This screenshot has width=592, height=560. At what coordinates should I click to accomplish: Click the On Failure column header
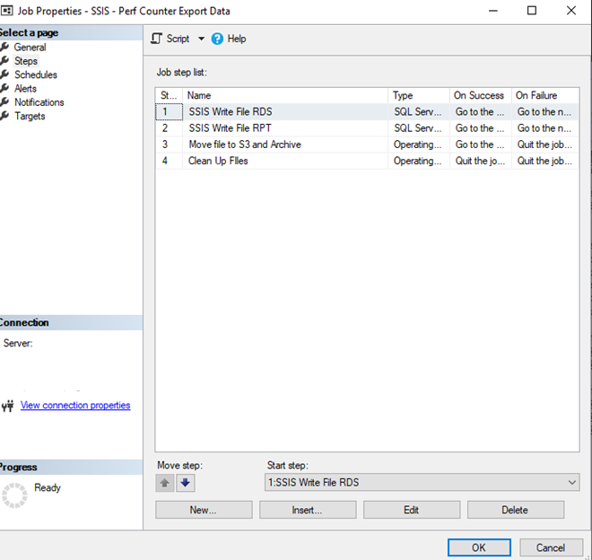[545, 95]
